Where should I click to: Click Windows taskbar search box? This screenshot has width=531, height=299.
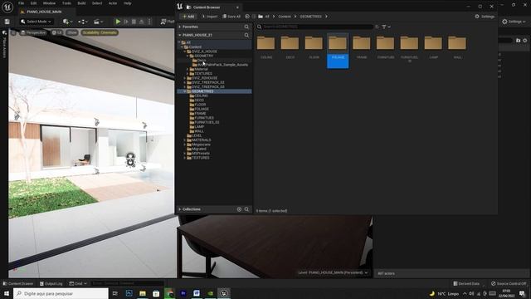point(61,293)
